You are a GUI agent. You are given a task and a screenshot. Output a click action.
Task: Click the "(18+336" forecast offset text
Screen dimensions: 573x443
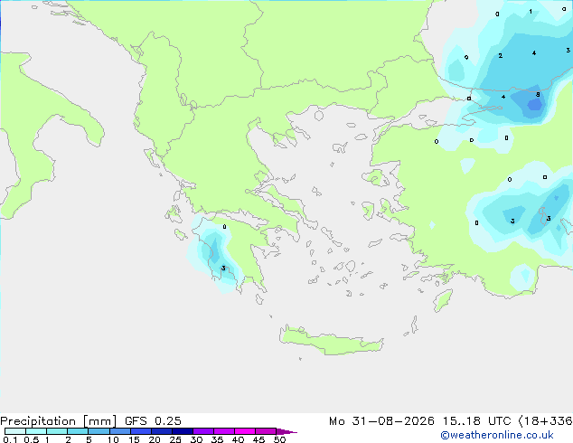tap(545, 421)
